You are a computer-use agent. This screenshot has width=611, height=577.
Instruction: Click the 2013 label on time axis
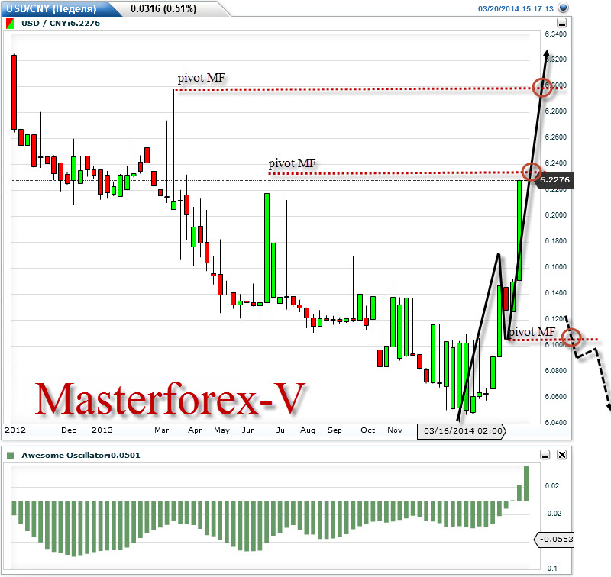pyautogui.click(x=102, y=430)
